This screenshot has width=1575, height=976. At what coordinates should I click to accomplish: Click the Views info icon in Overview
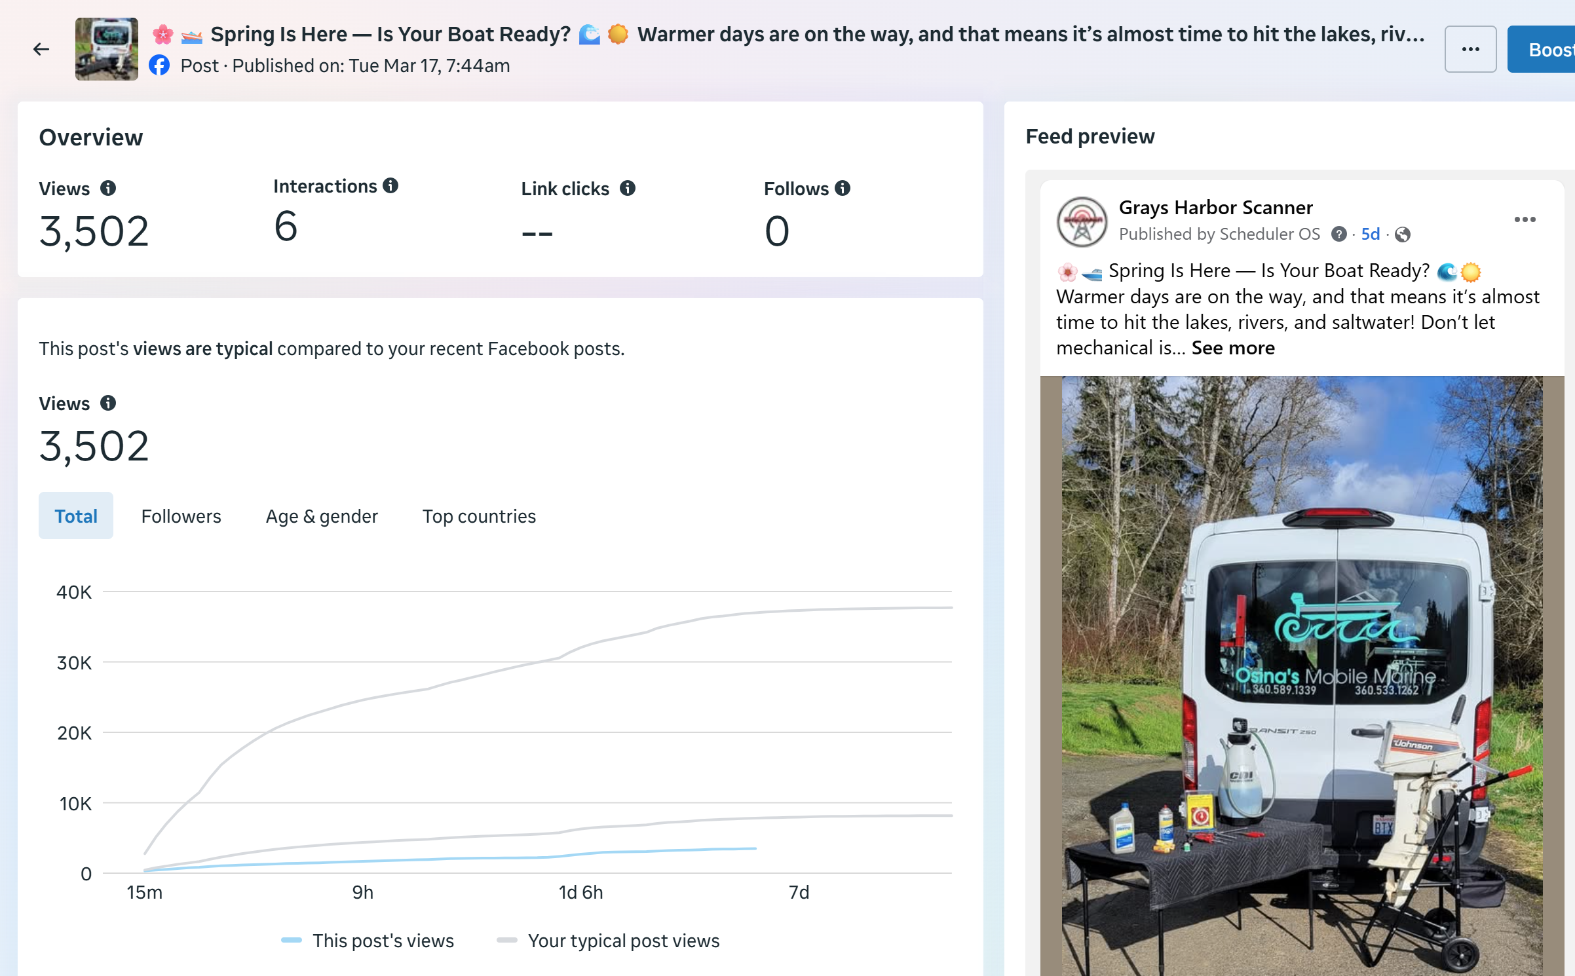pyautogui.click(x=108, y=189)
